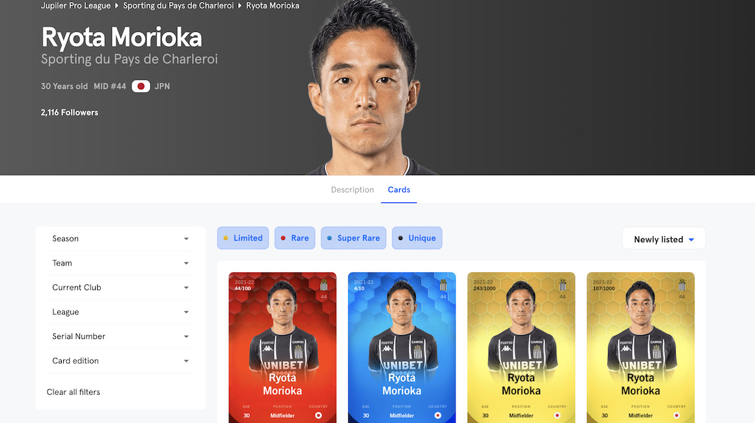Open the Newly listed sort dropdown
This screenshot has width=755, height=423.
click(x=664, y=239)
